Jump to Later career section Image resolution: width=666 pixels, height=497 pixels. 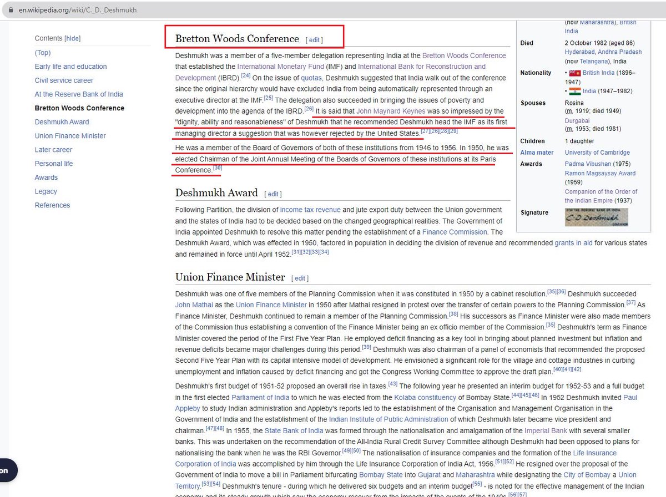tap(53, 150)
